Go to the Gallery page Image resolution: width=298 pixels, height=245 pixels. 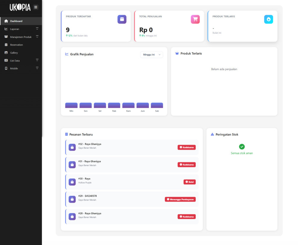click(x=14, y=53)
